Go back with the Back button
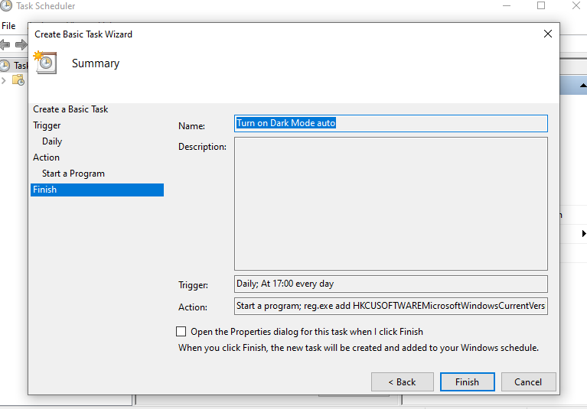Screen dimensions: 587x409 coord(402,381)
